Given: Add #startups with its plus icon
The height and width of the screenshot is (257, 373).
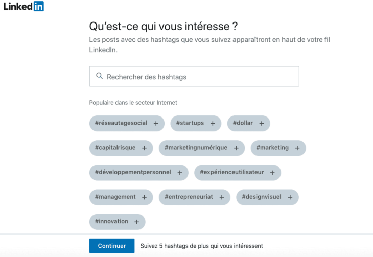Looking at the screenshot, I should coord(212,123).
